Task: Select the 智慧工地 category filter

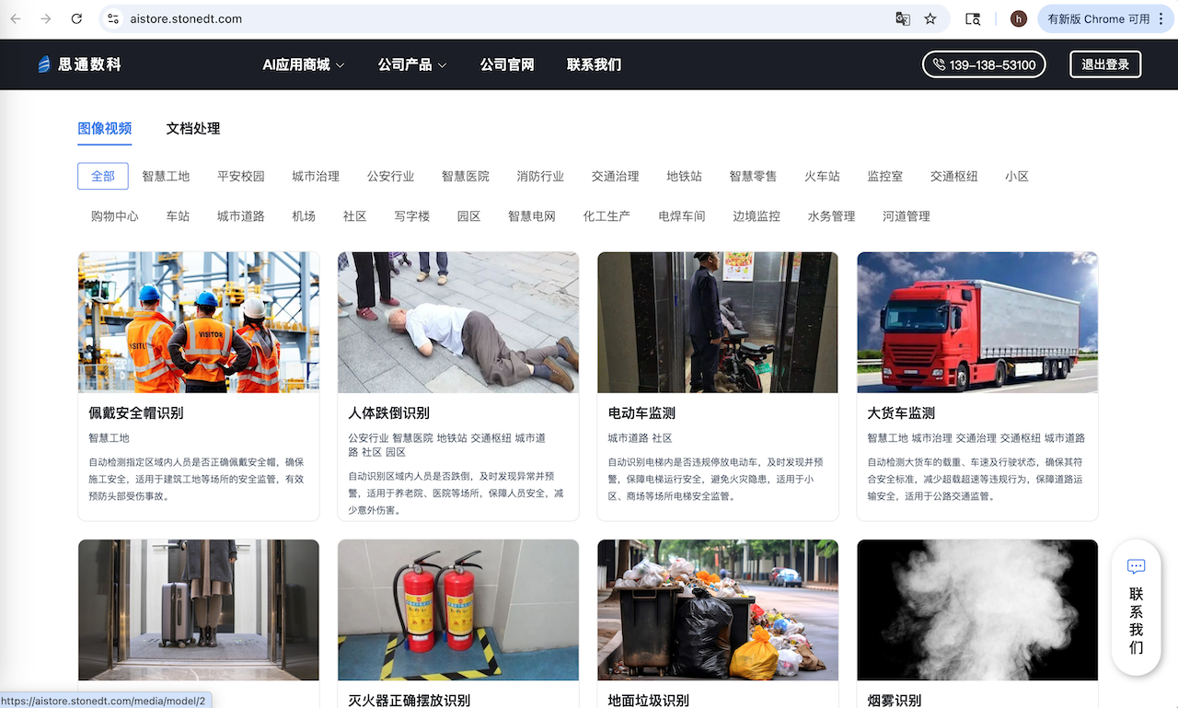Action: (x=166, y=176)
